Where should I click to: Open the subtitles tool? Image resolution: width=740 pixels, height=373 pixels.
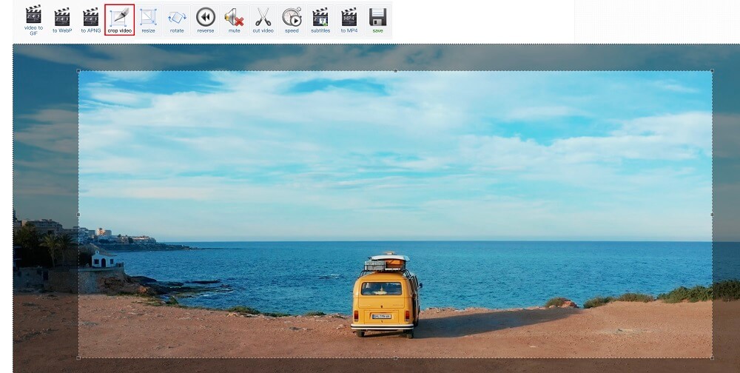320,20
